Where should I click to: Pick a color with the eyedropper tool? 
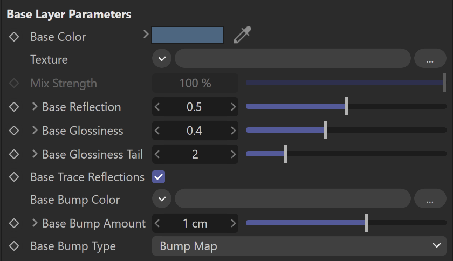click(242, 35)
